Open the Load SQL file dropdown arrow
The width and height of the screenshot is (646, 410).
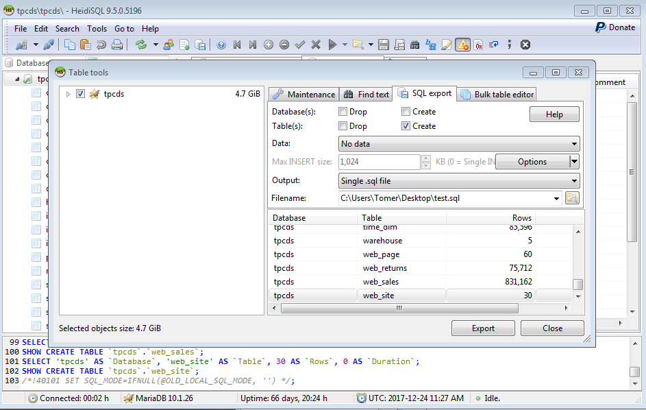click(x=371, y=45)
